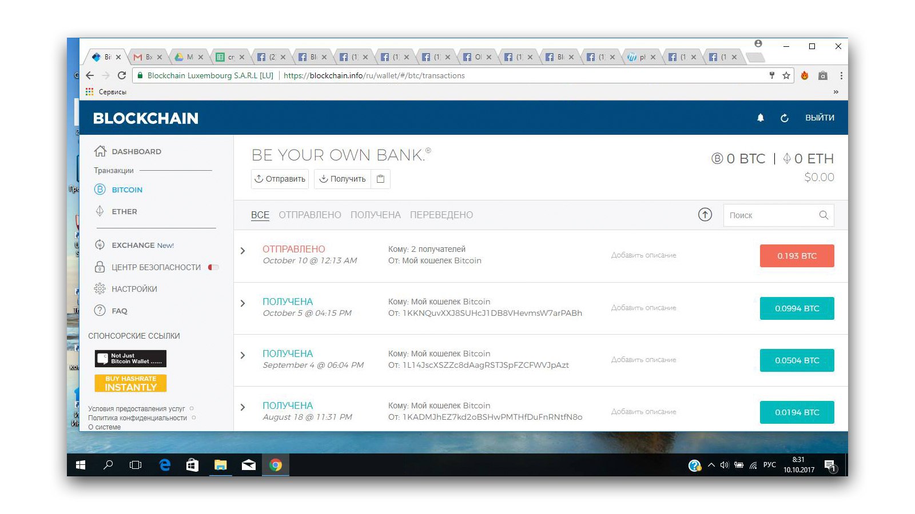Click the 0.0194 BTC amount button

tap(797, 412)
